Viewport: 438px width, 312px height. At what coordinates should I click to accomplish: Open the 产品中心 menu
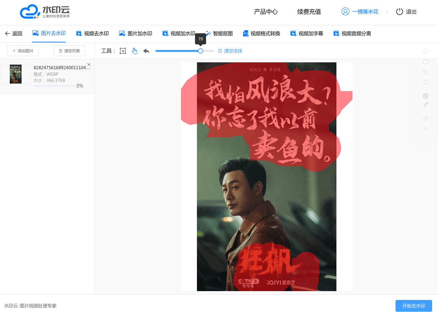point(266,12)
